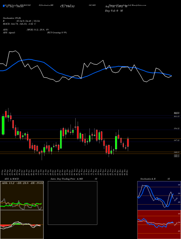Open the red RSI chart panel
Viewport: 181px width, 239px height.
[x=159, y=225]
